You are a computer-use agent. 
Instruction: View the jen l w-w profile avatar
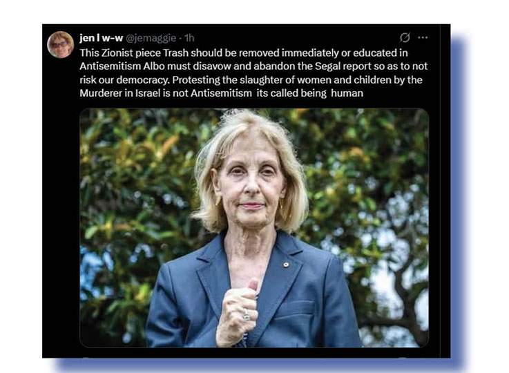point(61,44)
